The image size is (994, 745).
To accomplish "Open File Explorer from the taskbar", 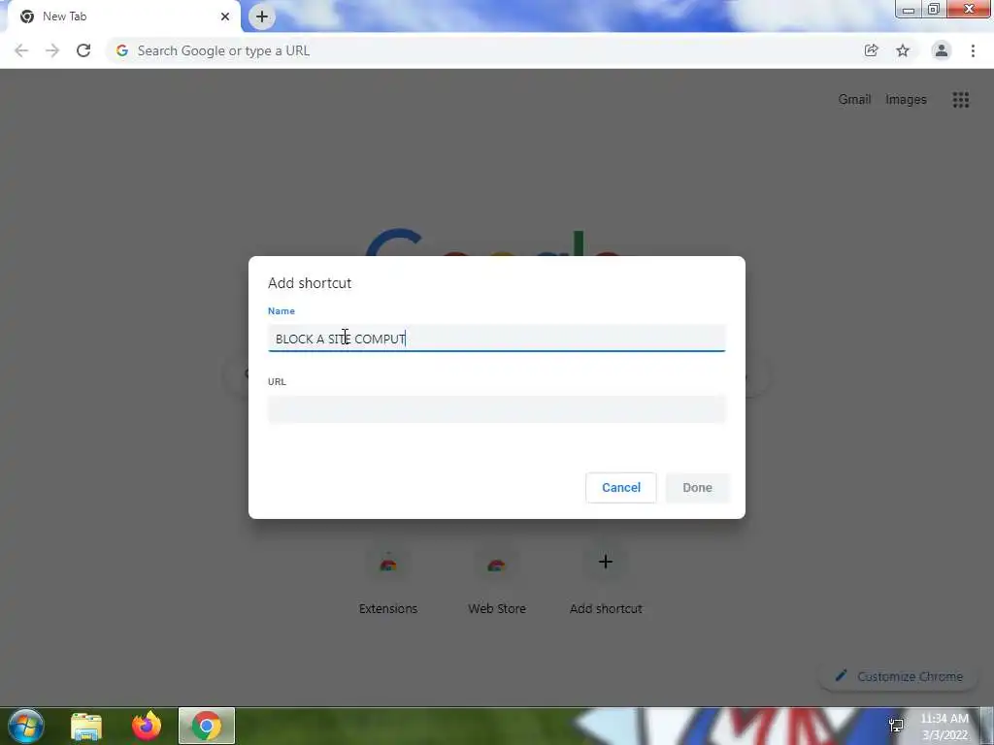I will [x=86, y=726].
